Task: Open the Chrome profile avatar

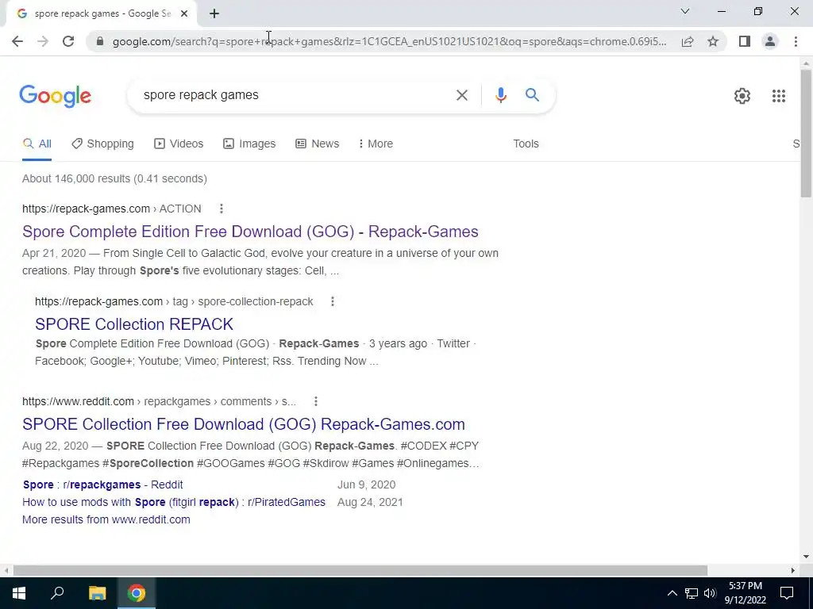Action: pos(770,41)
